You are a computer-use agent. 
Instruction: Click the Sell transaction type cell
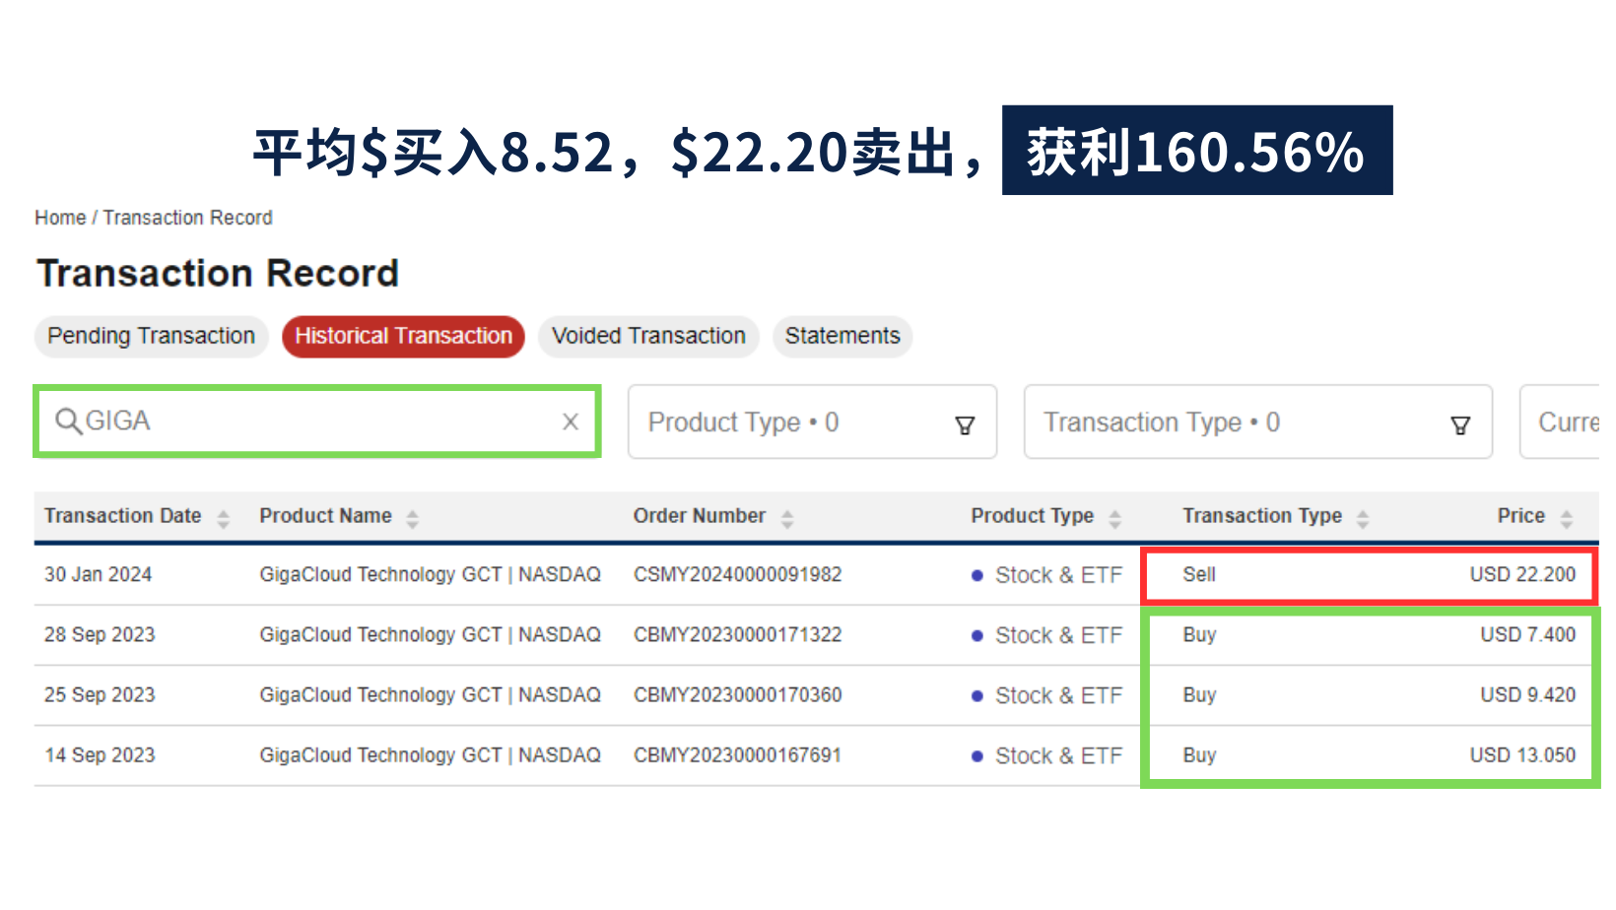1199,574
